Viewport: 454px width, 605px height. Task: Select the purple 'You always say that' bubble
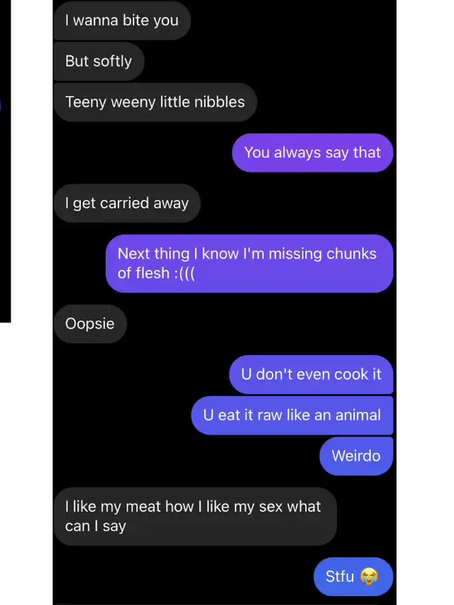click(313, 153)
